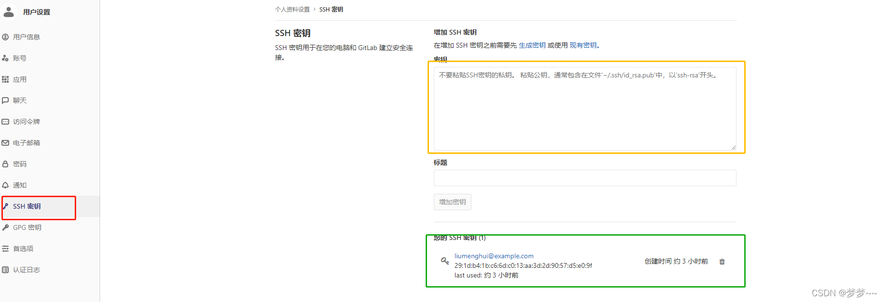This screenshot has width=884, height=302.
Task: Click the 应用 grid icon
Action: coord(5,79)
